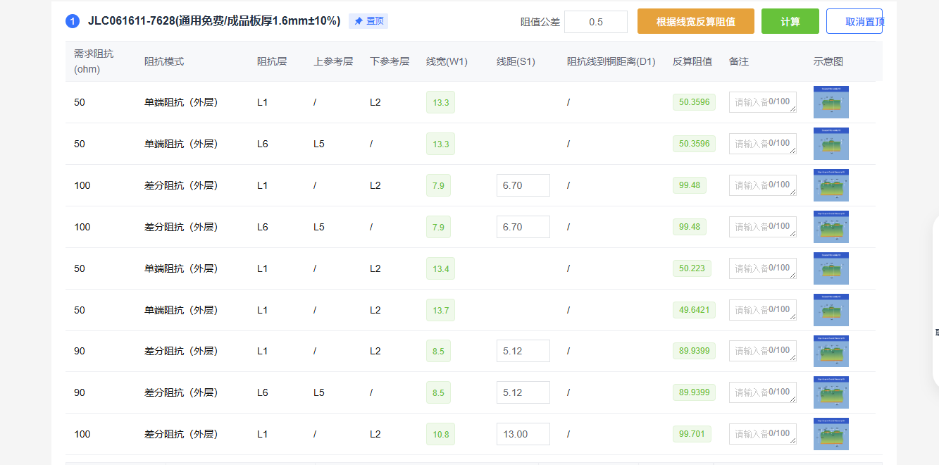Open schematic thumbnail for 99.701 row

(831, 434)
